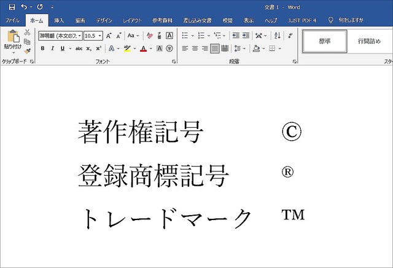
Task: Toggle bold formatting
Action: [42, 49]
